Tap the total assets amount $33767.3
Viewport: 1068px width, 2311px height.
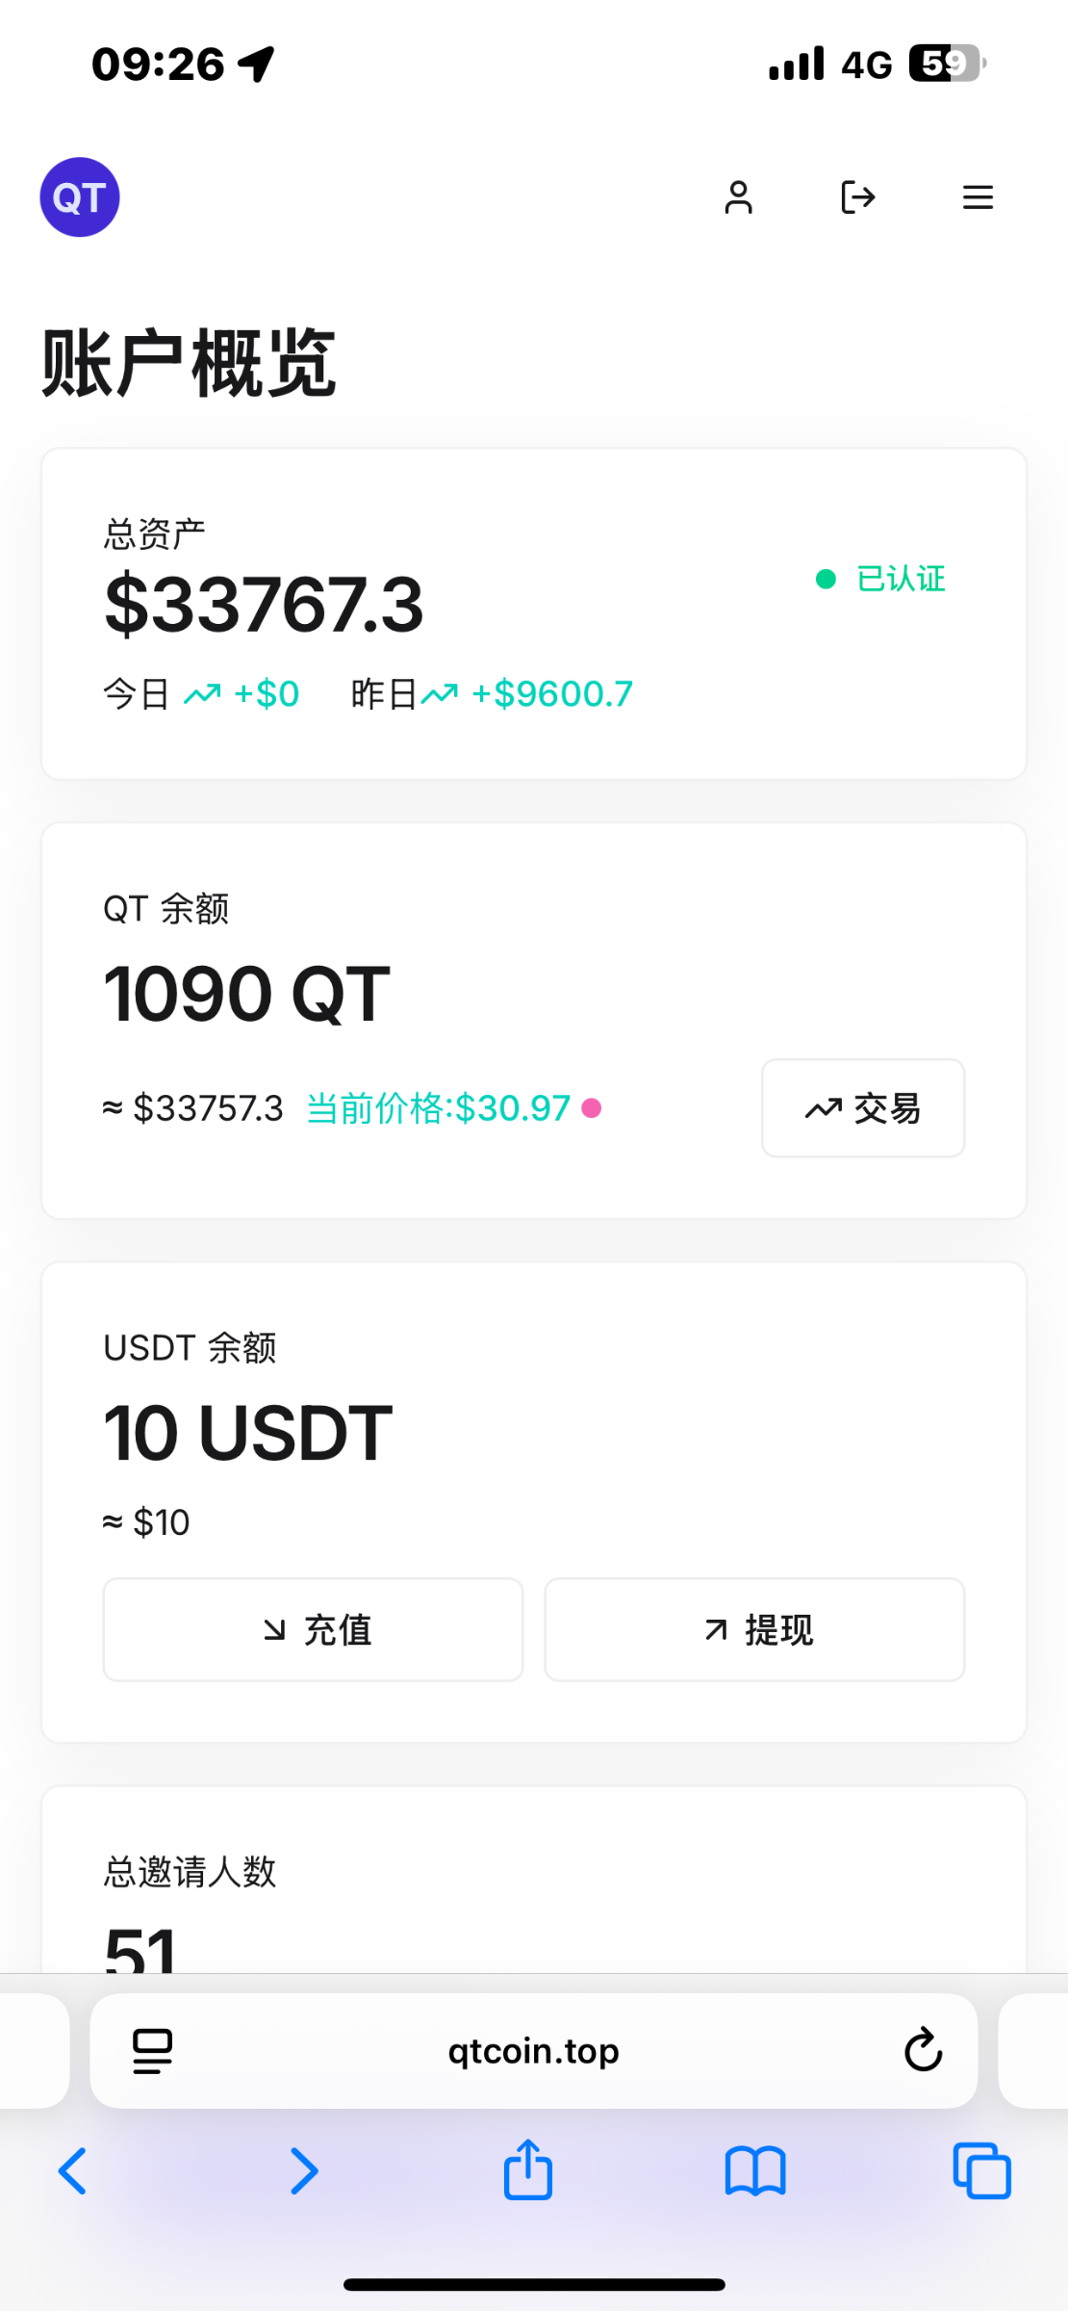coord(264,605)
